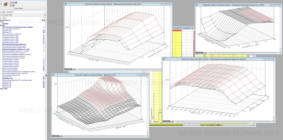Select map 'Максимальное давление в CR от температуры топлива'
Screen dimensions: 283x140
18,72
